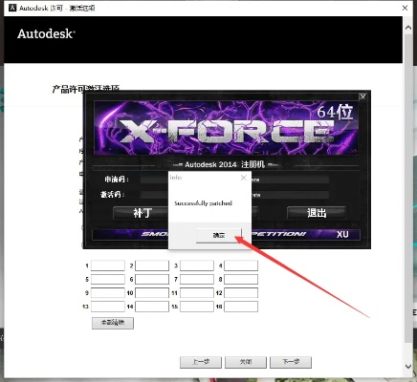Click the 'Successfully patched' message text
417x382 pixels.
coord(203,203)
